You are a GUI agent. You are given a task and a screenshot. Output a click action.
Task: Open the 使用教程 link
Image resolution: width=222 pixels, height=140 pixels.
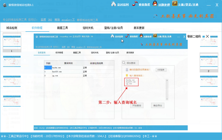point(144,5)
